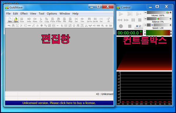Click the New file toolbar icon
This screenshot has width=176, height=113.
coord(10,20)
